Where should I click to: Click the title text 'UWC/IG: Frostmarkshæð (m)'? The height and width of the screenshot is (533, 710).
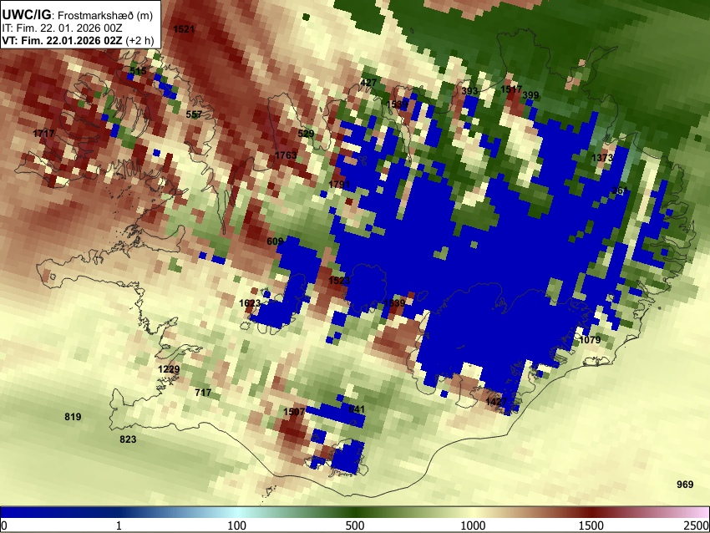tap(78, 15)
